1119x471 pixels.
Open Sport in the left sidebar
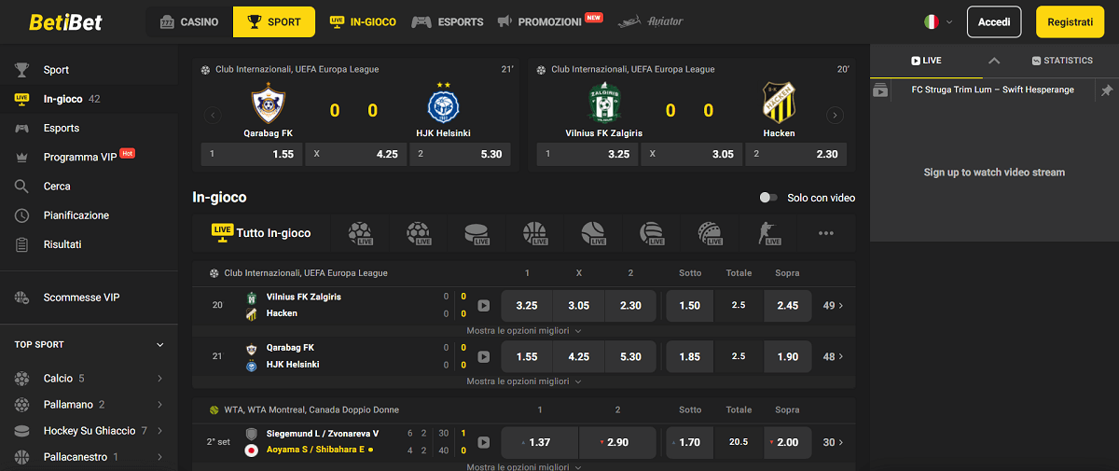click(89, 70)
